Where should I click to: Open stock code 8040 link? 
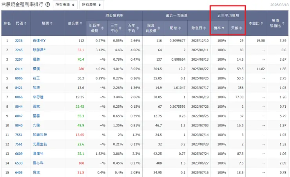pos(19,125)
